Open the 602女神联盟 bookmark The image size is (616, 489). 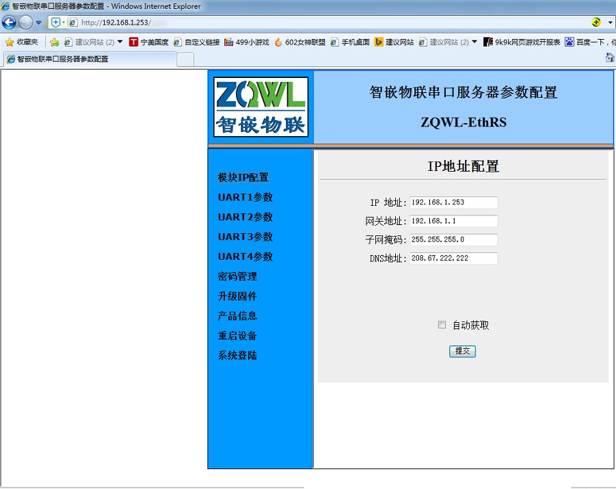point(300,42)
